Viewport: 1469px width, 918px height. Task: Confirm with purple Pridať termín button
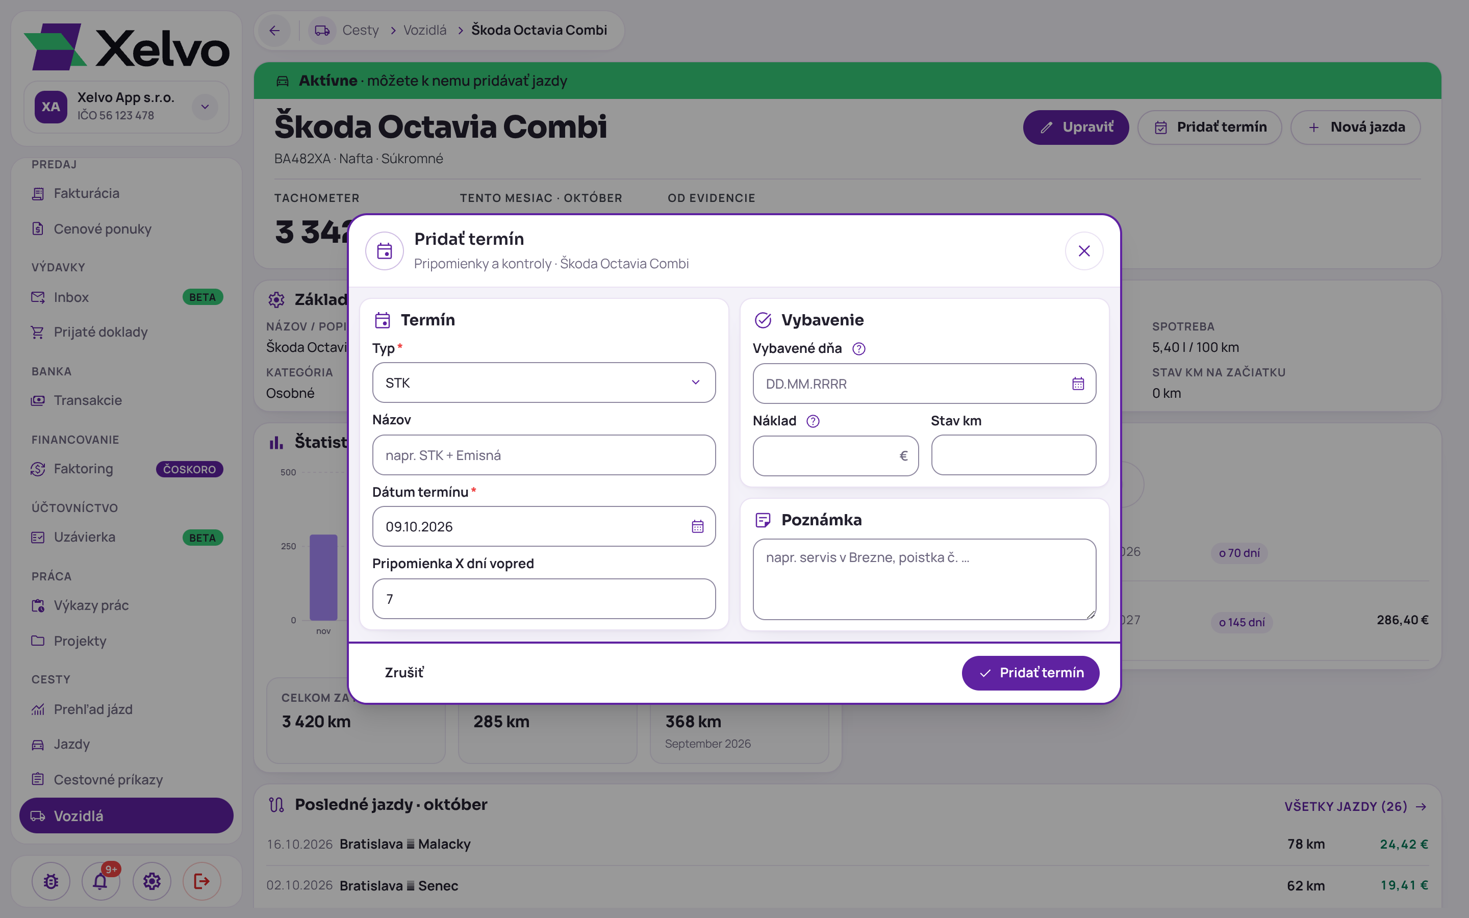1030,673
